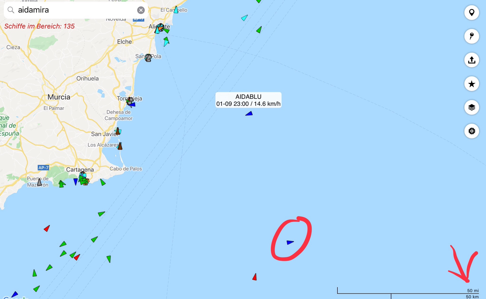Click the Cartagena city label

[x=80, y=170]
